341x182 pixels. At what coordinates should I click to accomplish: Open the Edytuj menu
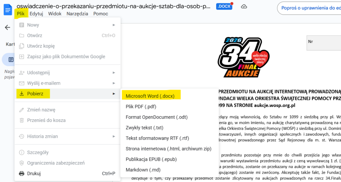pyautogui.click(x=36, y=14)
